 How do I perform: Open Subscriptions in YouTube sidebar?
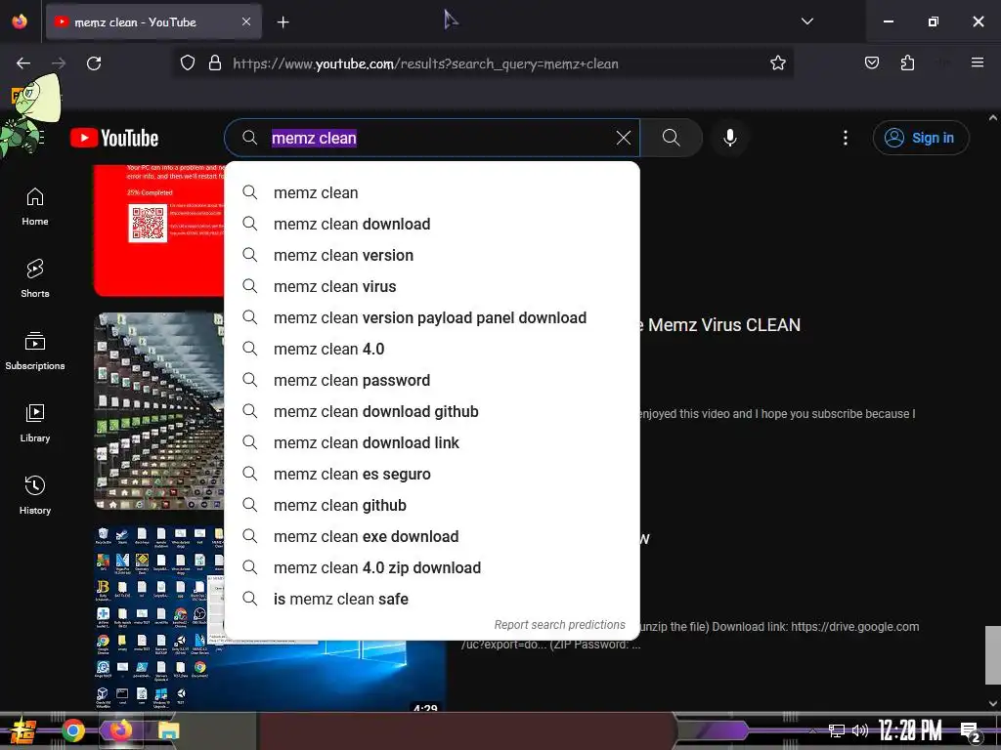pyautogui.click(x=35, y=351)
